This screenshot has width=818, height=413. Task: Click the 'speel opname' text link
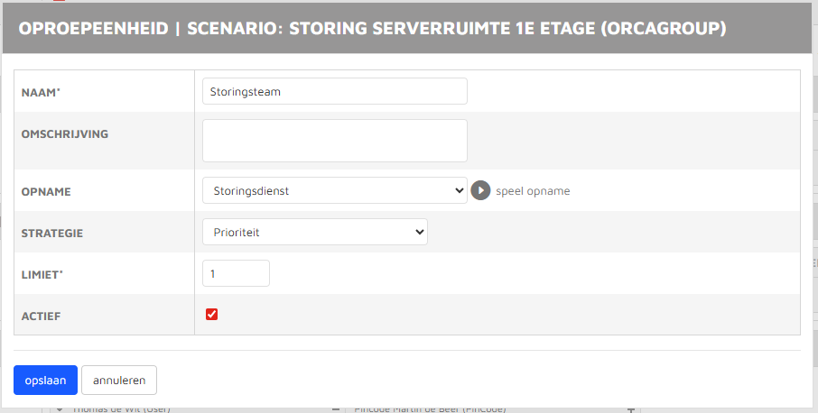tap(533, 191)
